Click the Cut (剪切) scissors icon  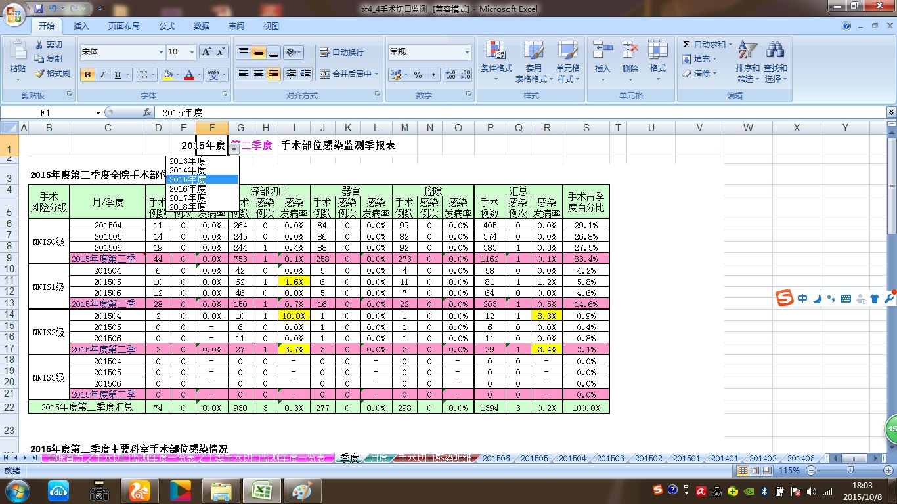pyautogui.click(x=39, y=45)
